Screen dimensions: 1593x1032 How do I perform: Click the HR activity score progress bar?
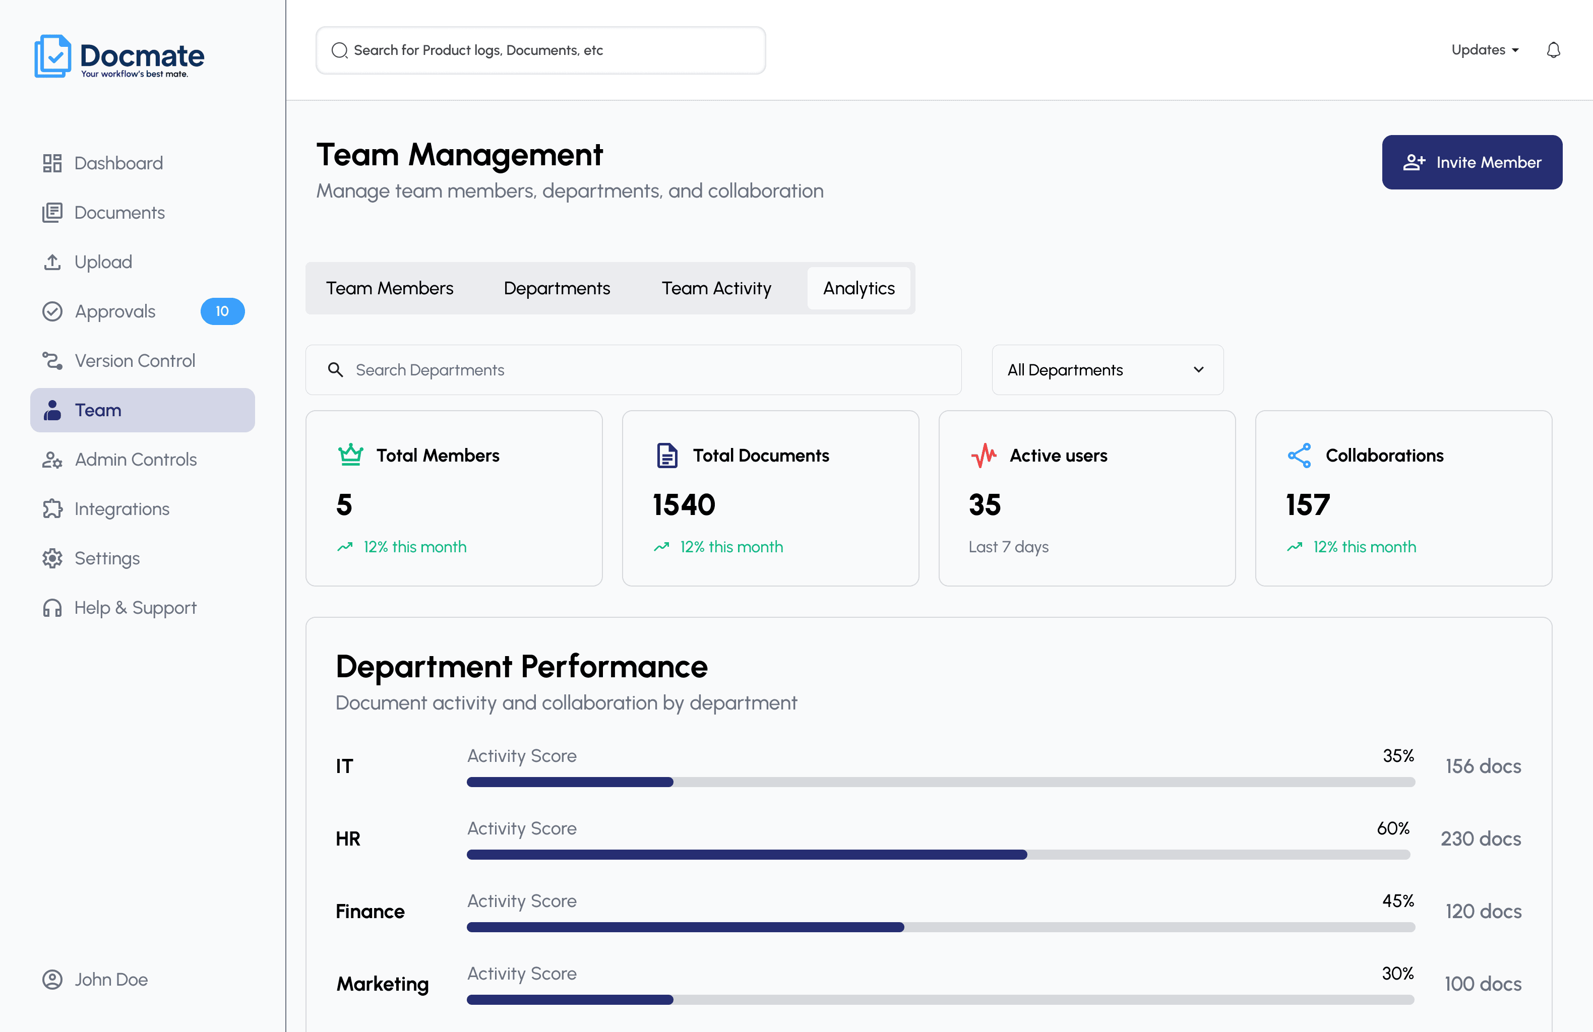tap(938, 855)
